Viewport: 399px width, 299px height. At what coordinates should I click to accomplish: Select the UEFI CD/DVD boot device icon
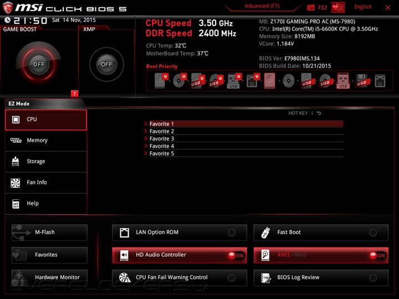(180, 81)
